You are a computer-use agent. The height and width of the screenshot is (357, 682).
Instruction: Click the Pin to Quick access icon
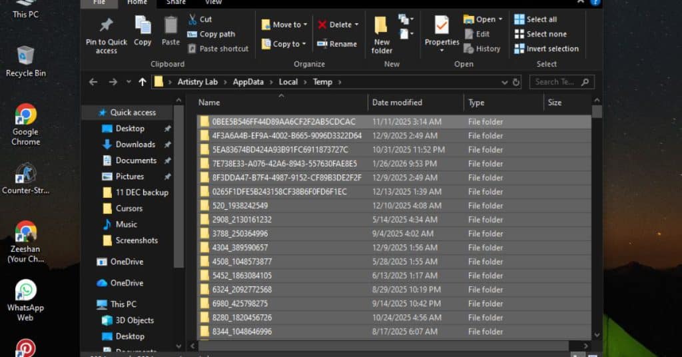tap(106, 26)
